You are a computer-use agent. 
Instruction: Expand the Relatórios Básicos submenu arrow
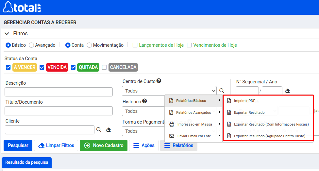(220, 100)
